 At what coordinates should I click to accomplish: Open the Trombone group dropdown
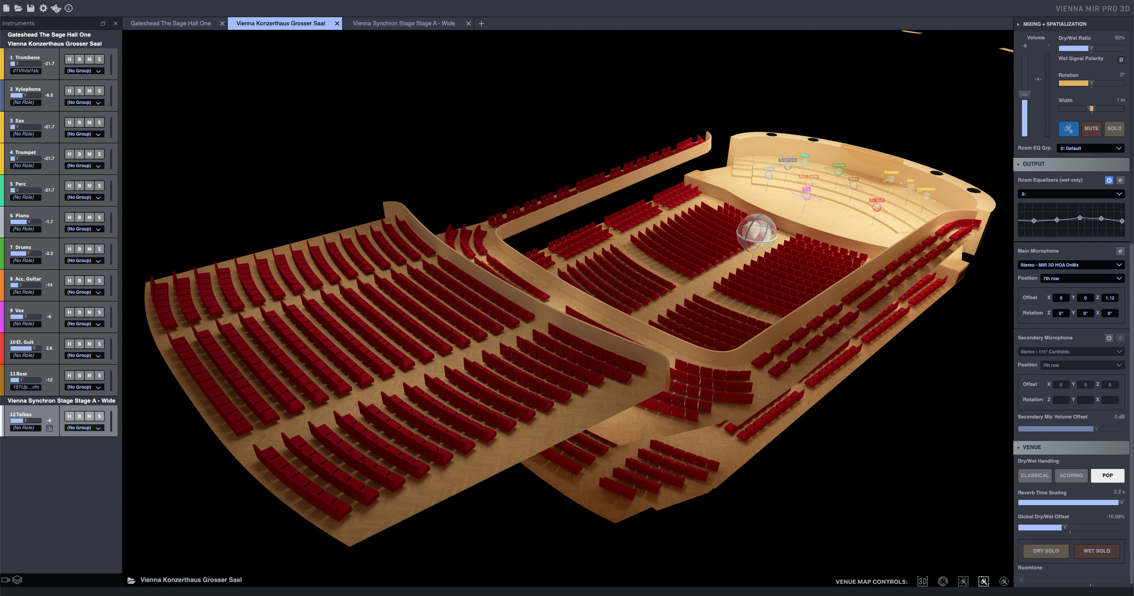point(84,71)
